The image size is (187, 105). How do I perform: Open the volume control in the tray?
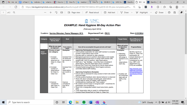(x=169, y=102)
